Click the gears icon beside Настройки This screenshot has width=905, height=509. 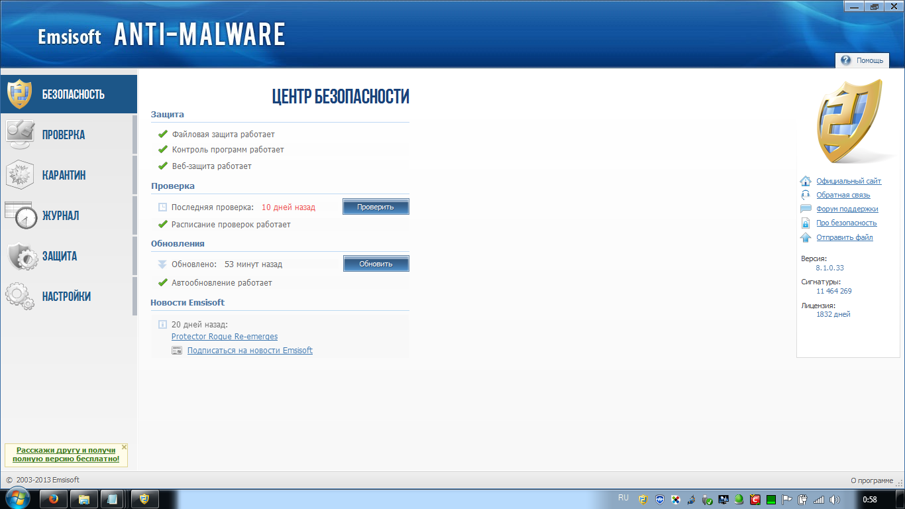(20, 296)
